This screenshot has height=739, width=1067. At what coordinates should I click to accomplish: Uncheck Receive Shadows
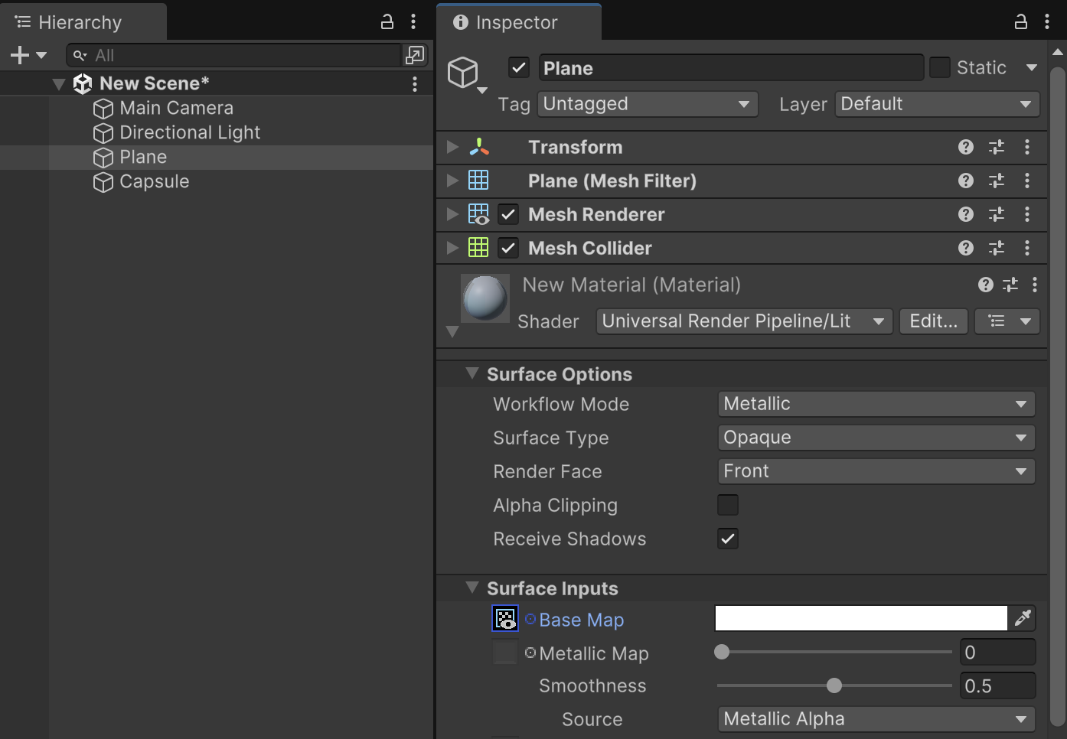coord(727,539)
